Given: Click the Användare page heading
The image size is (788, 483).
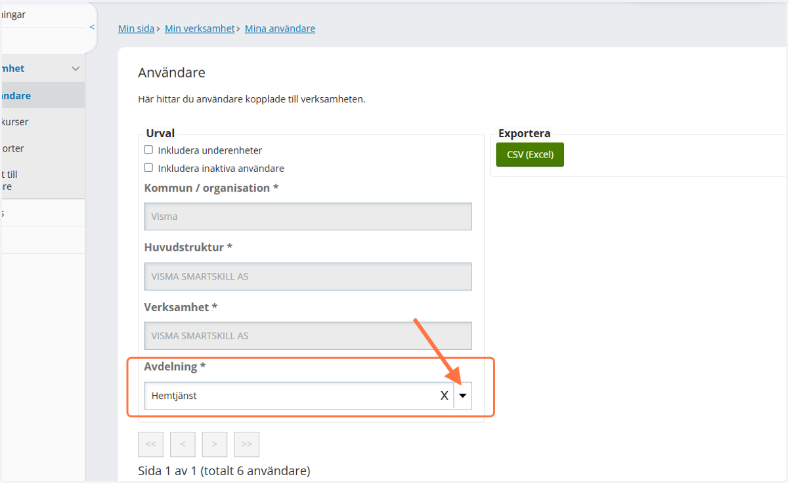Looking at the screenshot, I should tap(171, 72).
